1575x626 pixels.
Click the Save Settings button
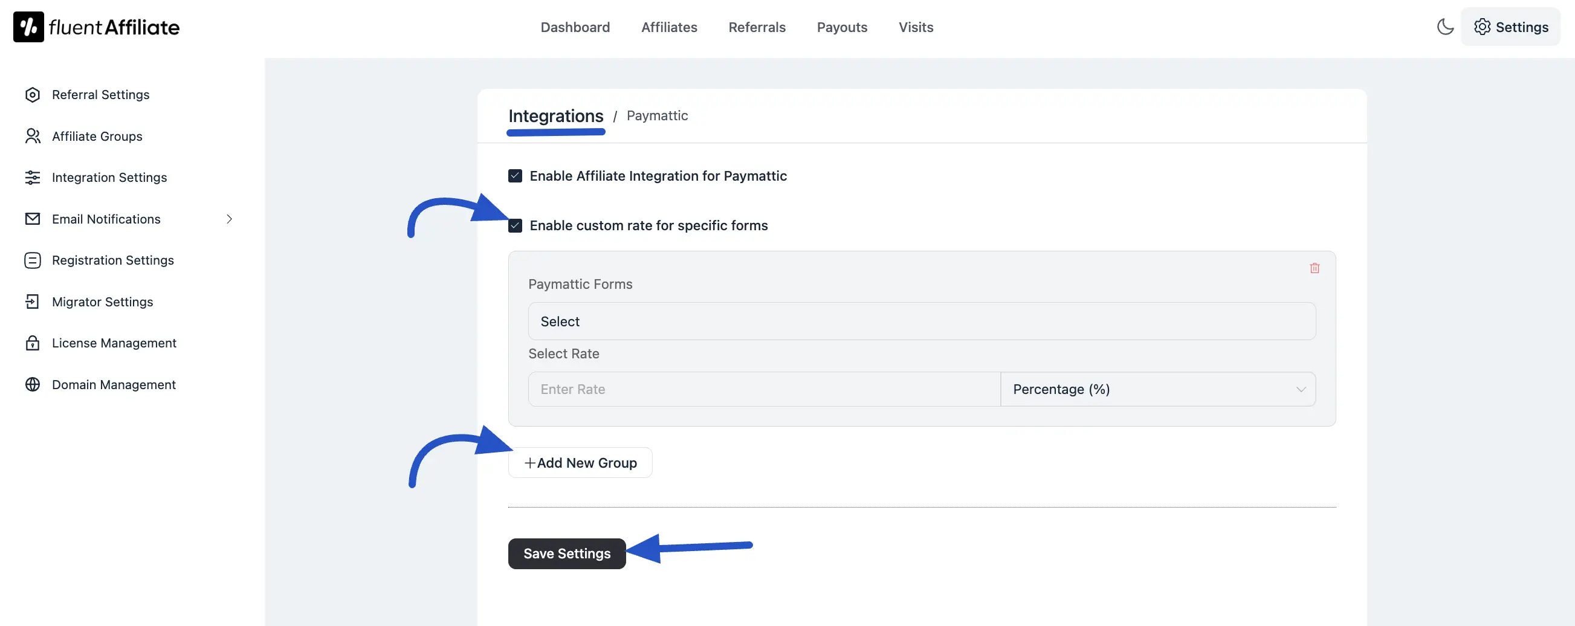pyautogui.click(x=566, y=553)
